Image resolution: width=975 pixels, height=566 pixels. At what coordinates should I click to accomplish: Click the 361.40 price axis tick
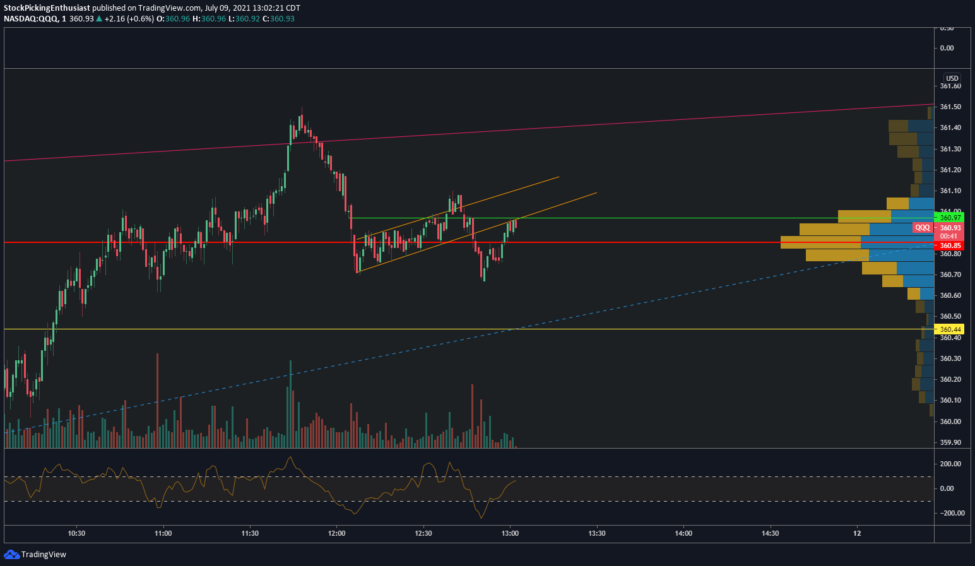[950, 127]
